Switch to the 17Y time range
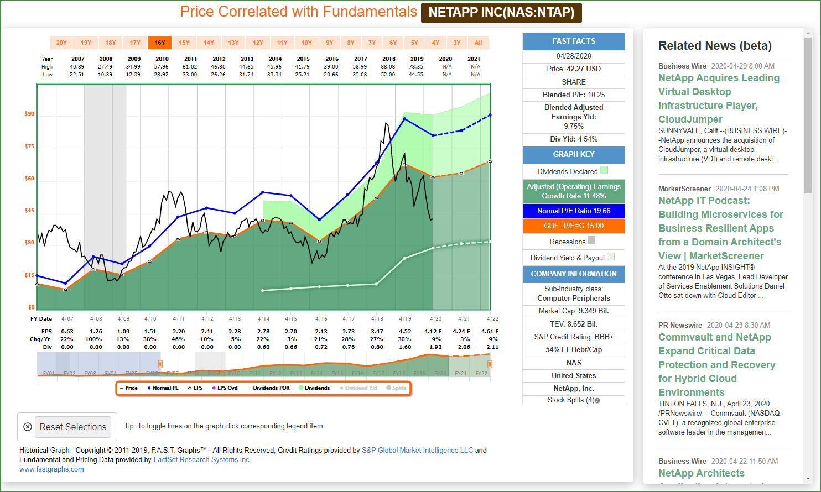 tap(135, 43)
